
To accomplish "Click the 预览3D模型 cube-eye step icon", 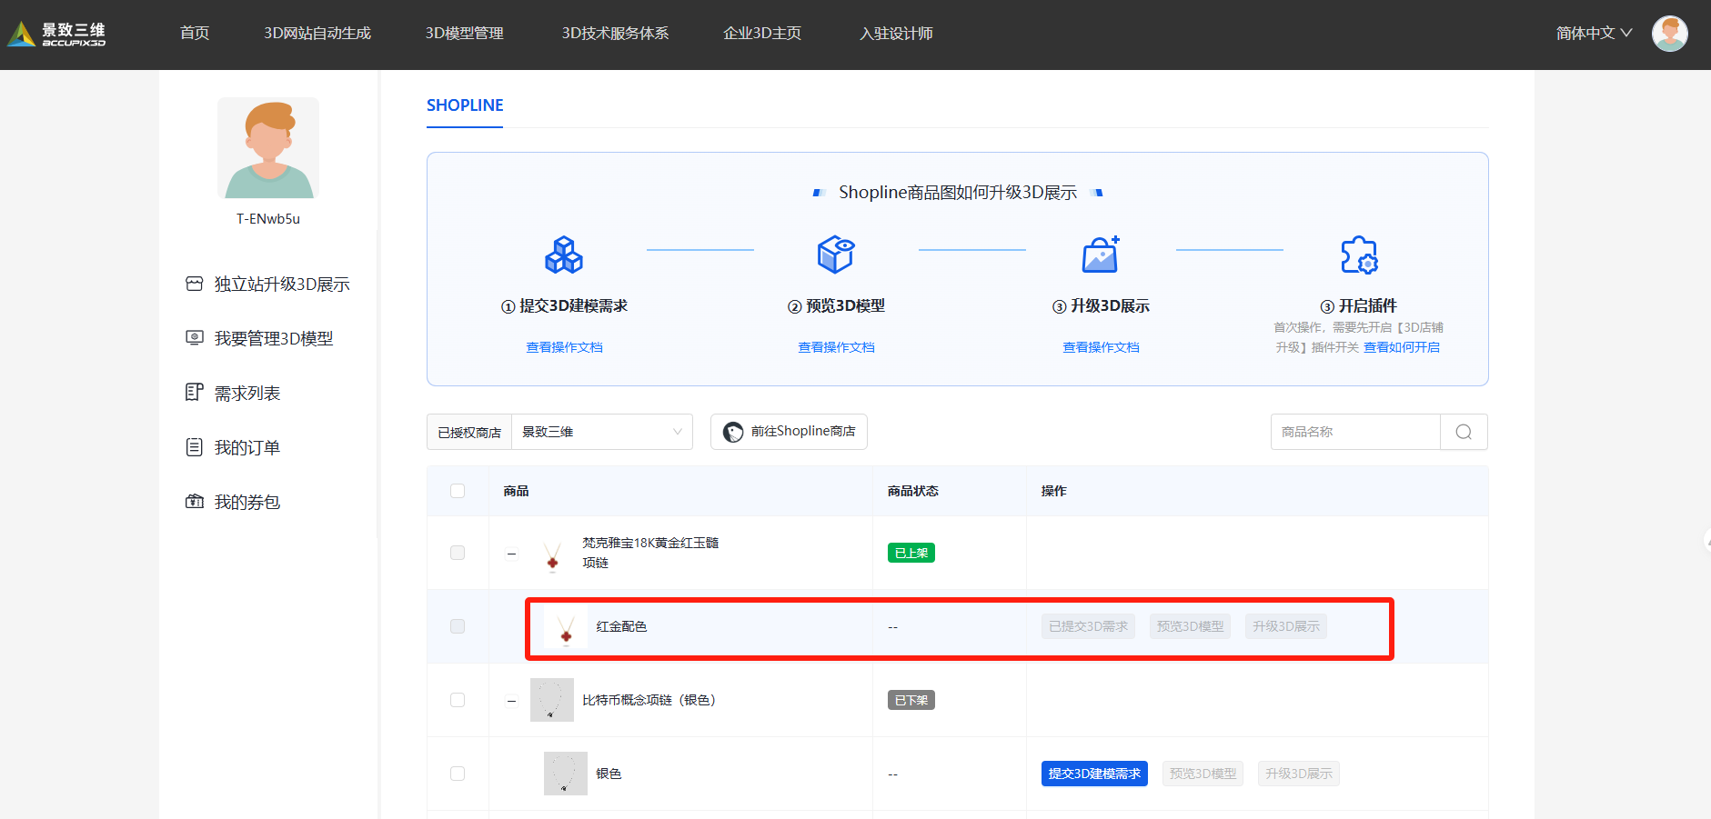I will 836,255.
